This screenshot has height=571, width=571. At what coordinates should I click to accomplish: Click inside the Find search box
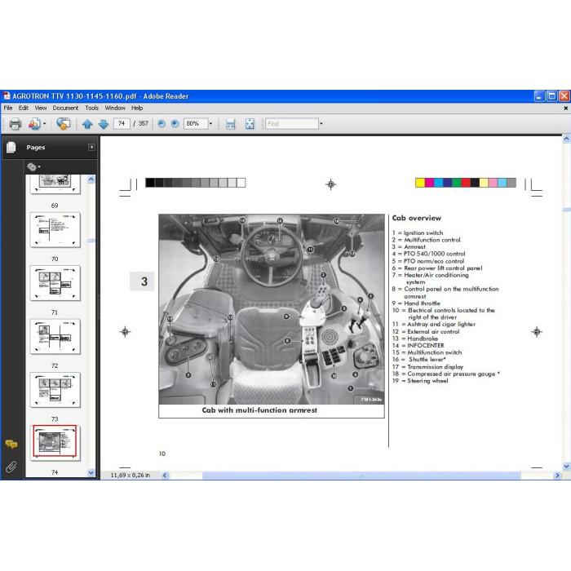pyautogui.click(x=292, y=123)
